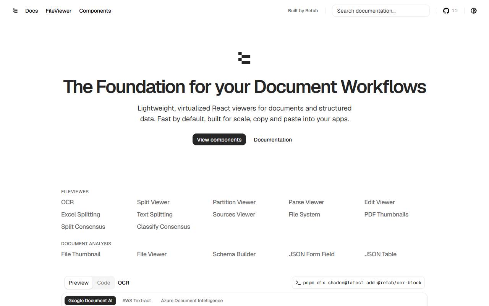
Task: Click the GitHub star count 11
Action: (x=454, y=11)
